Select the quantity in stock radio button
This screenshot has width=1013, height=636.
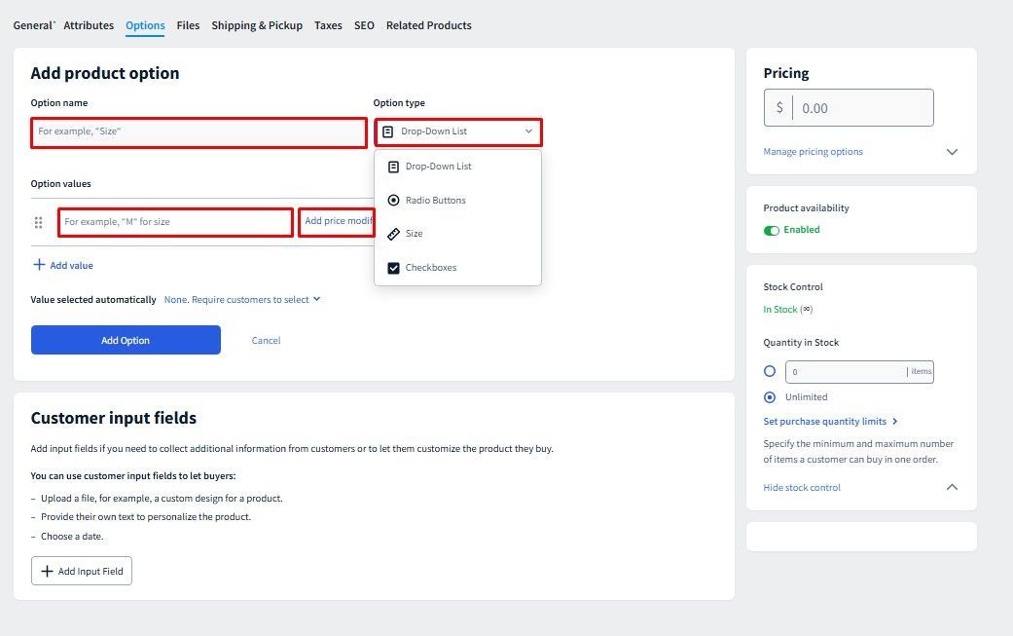tap(770, 372)
